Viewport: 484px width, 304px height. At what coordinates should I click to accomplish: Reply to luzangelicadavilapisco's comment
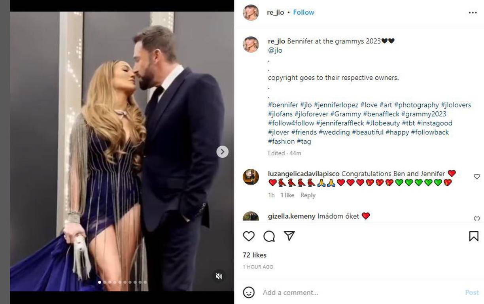pyautogui.click(x=308, y=195)
